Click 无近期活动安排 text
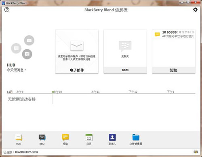The width and height of the screenshot is (202, 157). pos(22,100)
